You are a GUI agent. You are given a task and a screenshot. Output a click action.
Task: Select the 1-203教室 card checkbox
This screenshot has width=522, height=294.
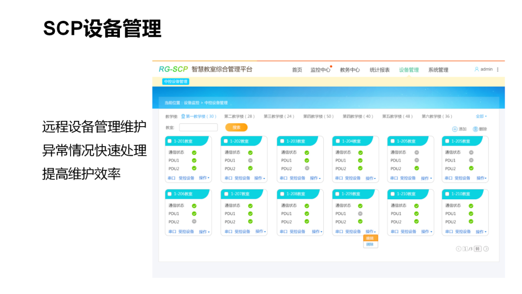[282, 141]
